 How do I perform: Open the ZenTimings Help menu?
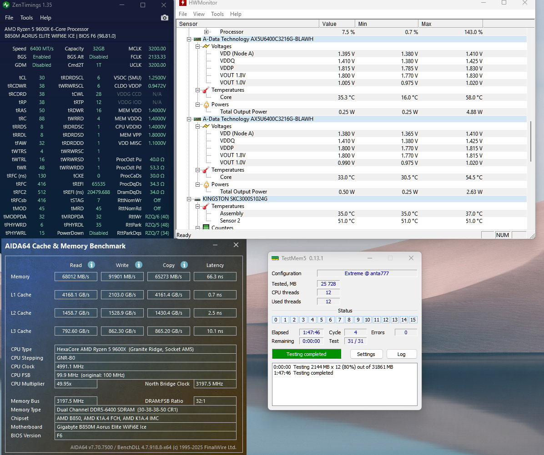tap(45, 18)
